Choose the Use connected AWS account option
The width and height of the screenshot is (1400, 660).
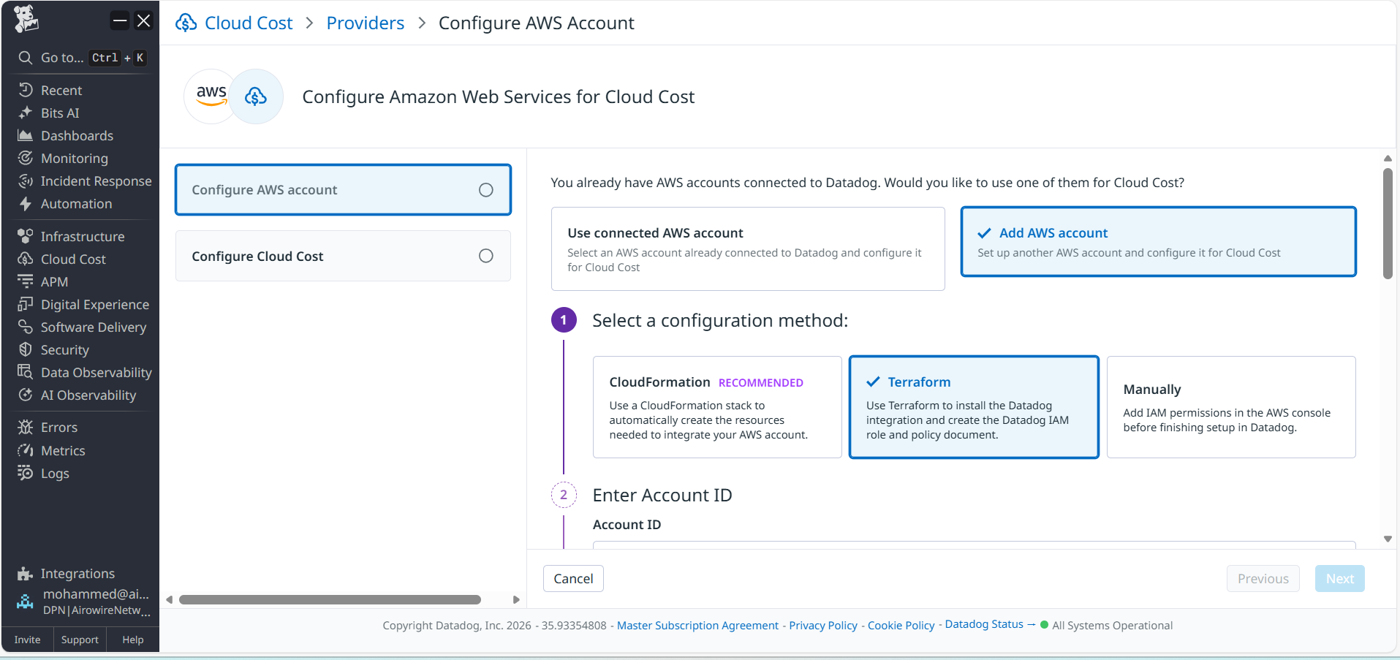point(747,249)
